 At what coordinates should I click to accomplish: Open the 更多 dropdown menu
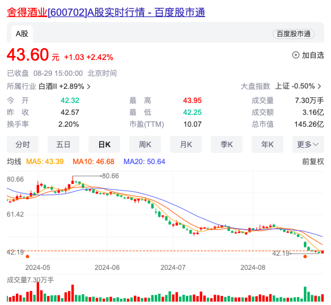(308, 144)
